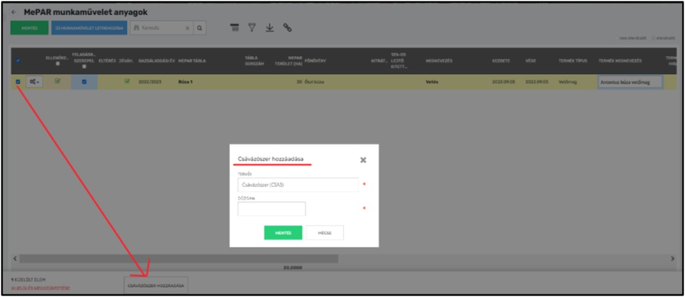Image resolution: width=685 pixels, height=297 pixels.
Task: Click the chain link icon
Action: tap(288, 27)
